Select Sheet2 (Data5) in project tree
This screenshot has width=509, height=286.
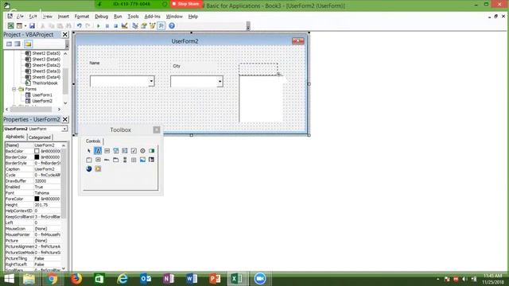tap(46, 53)
